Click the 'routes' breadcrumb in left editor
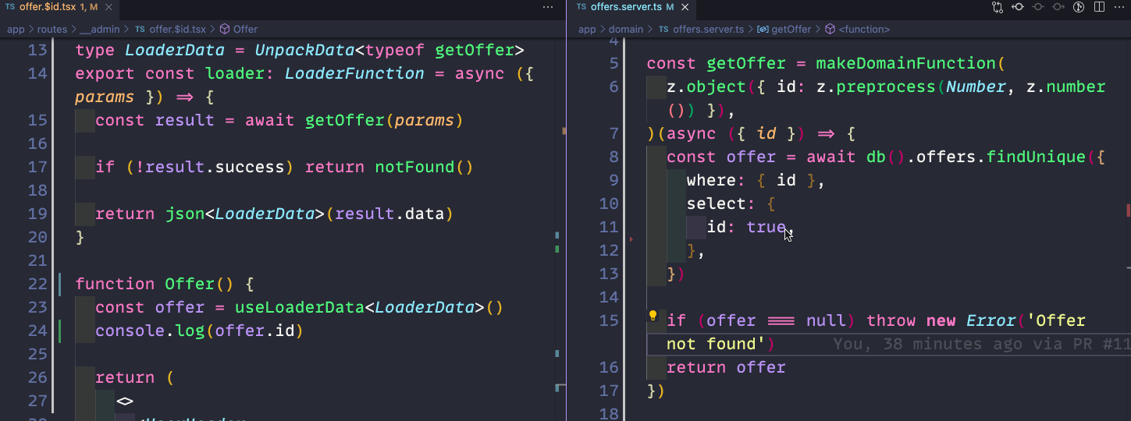This screenshot has height=421, width=1131. [x=52, y=29]
